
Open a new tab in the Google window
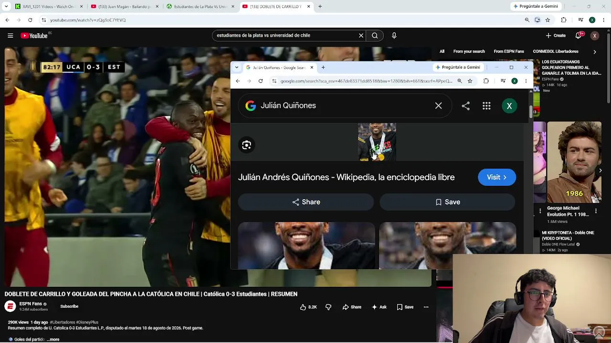click(323, 68)
